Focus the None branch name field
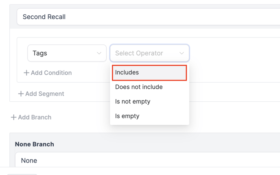 pyautogui.click(x=147, y=160)
